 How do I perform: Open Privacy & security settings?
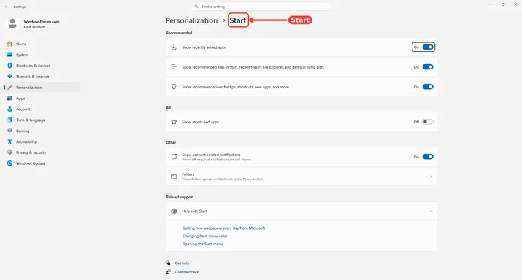tap(31, 152)
